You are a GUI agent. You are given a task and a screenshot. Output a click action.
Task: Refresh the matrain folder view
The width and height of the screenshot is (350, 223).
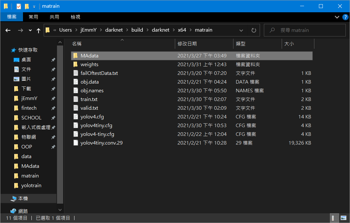click(254, 30)
